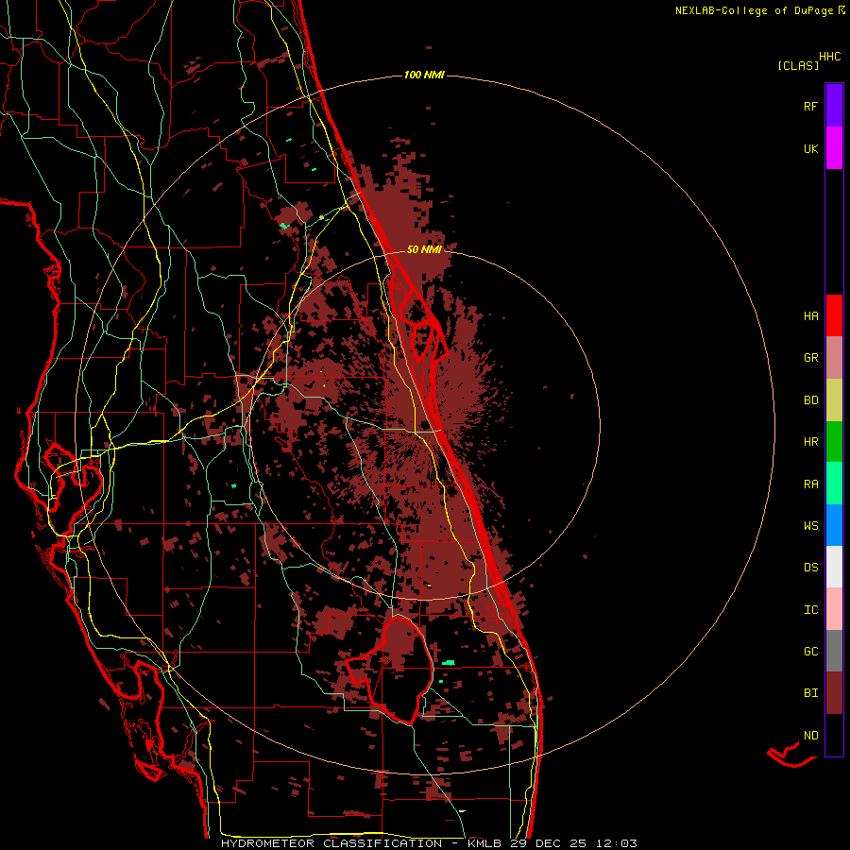Click the HA legend label
This screenshot has height=850, width=850.
pyautogui.click(x=810, y=316)
